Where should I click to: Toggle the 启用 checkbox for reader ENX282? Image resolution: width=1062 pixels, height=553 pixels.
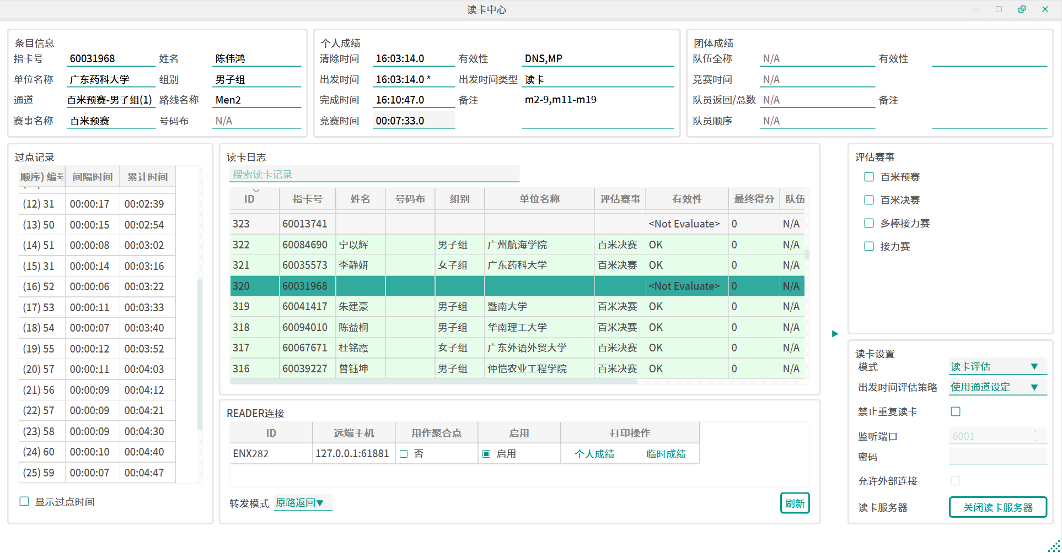tap(486, 454)
